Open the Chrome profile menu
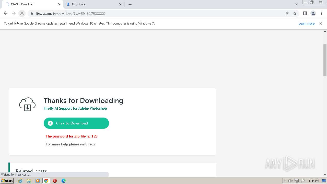 (x=313, y=13)
